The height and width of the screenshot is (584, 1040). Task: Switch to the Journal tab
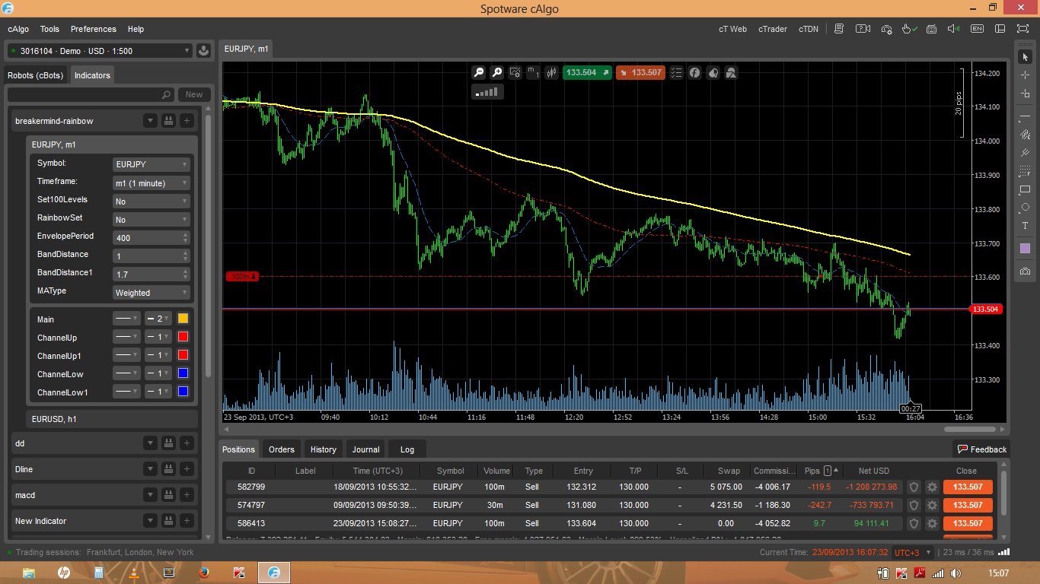point(365,449)
